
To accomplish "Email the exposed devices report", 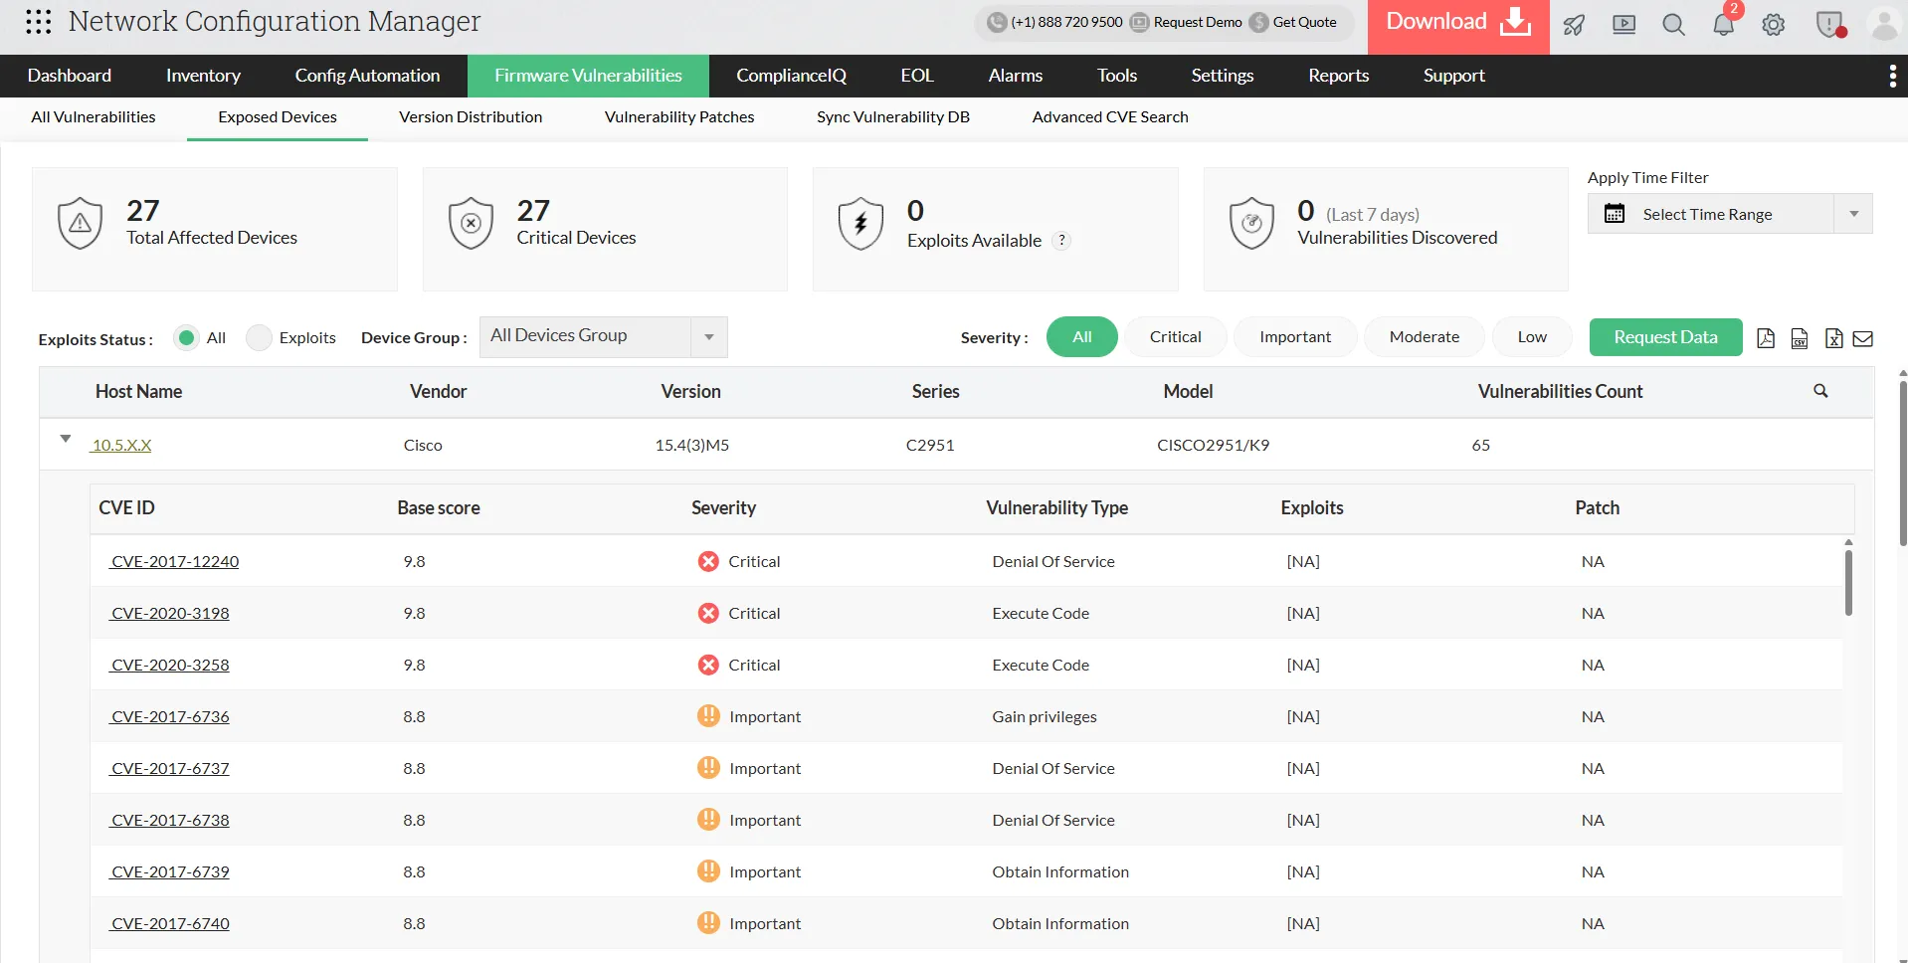I will click(1863, 338).
